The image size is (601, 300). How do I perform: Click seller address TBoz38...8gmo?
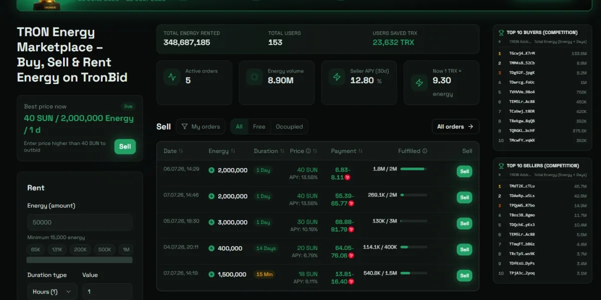pos(522,215)
